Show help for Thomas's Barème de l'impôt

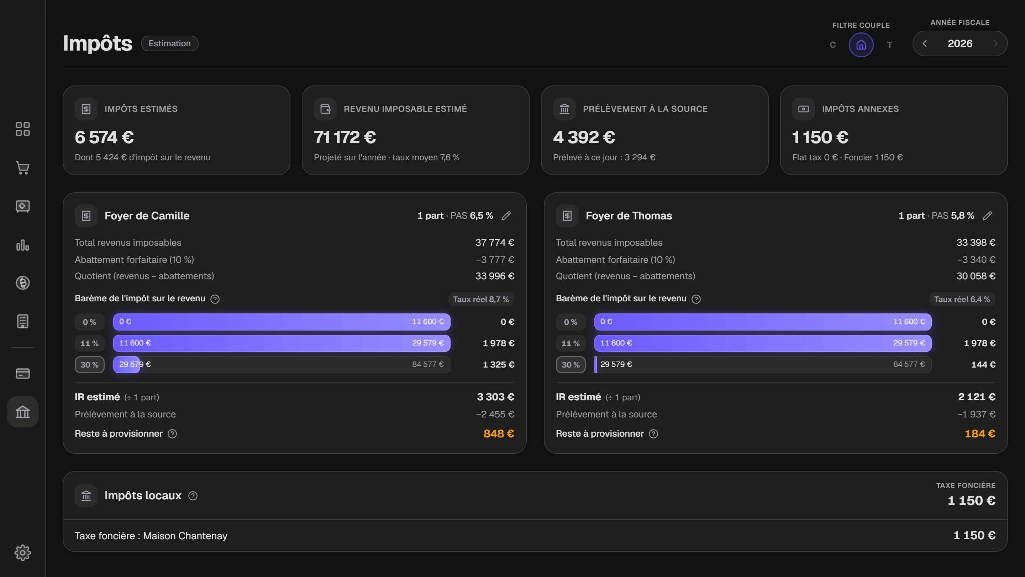(x=696, y=299)
